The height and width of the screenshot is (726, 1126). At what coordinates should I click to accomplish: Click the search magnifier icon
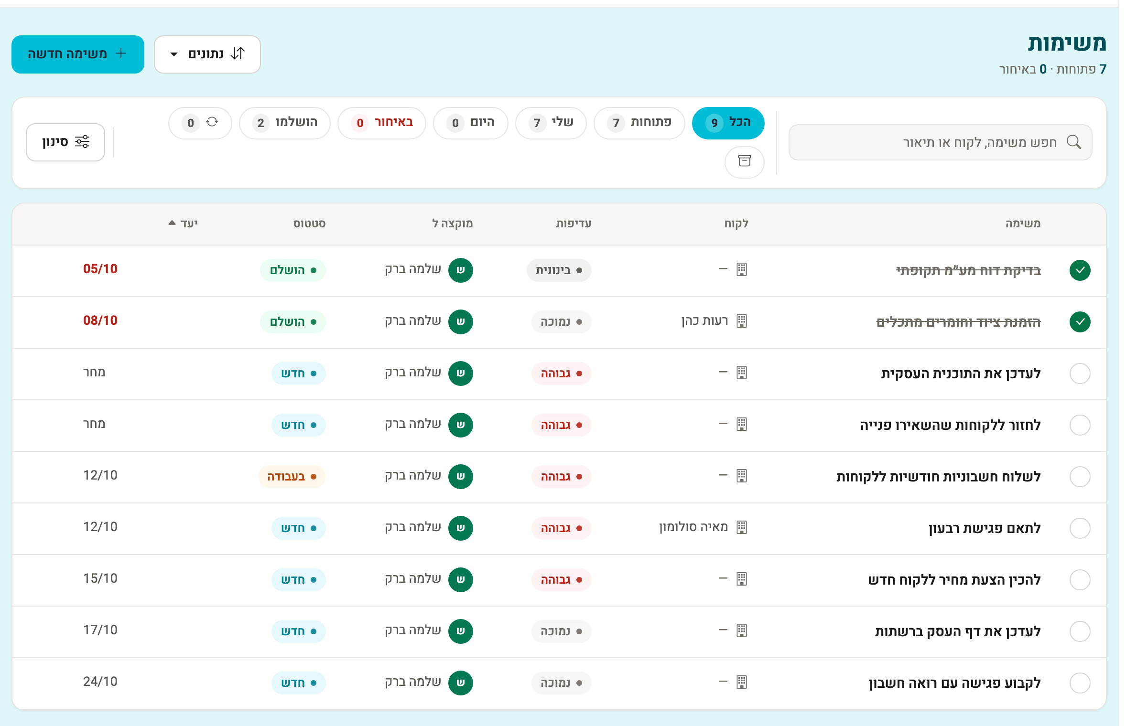point(1073,142)
